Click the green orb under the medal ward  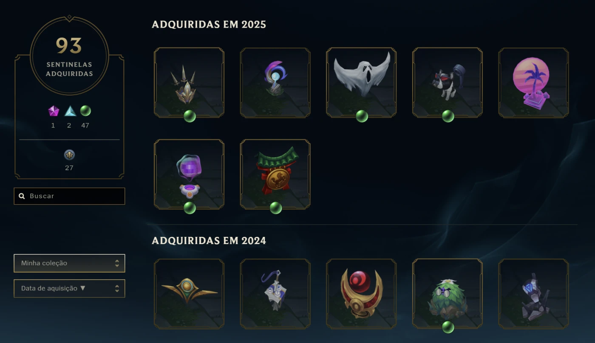tap(276, 208)
